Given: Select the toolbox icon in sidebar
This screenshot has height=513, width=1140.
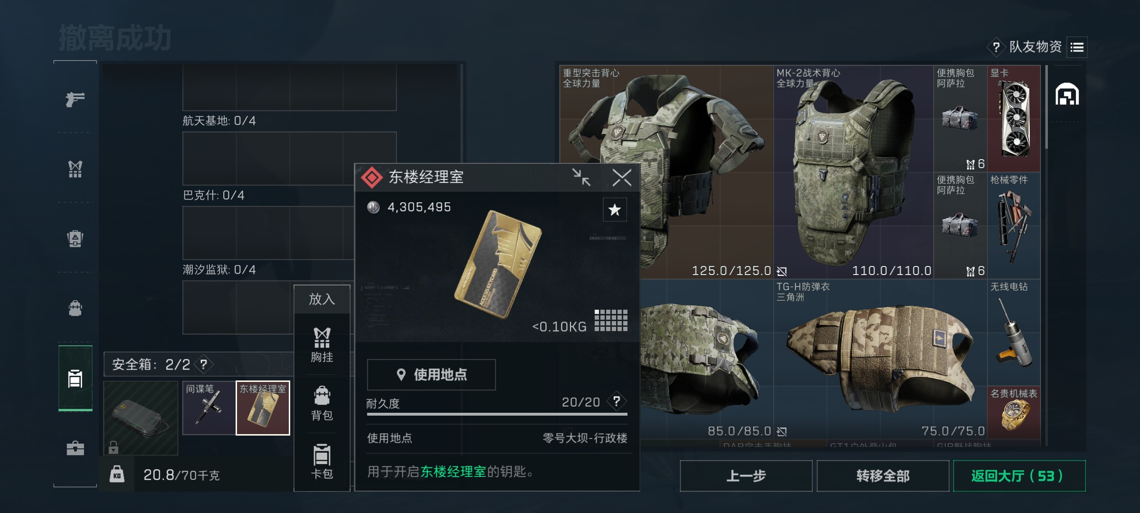Looking at the screenshot, I should [75, 448].
